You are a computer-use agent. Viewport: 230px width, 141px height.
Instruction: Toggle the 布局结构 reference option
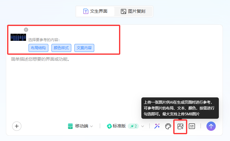pos(38,48)
